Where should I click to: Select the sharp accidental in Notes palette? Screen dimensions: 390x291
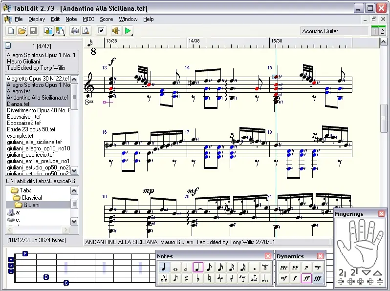[186, 279]
